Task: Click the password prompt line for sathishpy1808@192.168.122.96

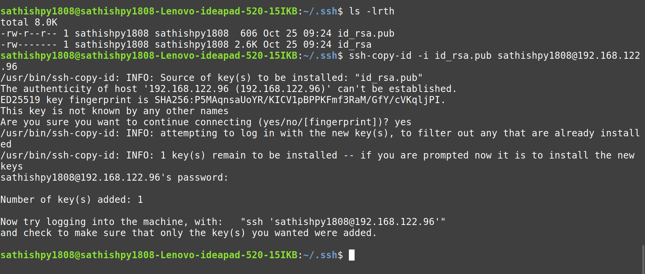Action: click(x=114, y=178)
